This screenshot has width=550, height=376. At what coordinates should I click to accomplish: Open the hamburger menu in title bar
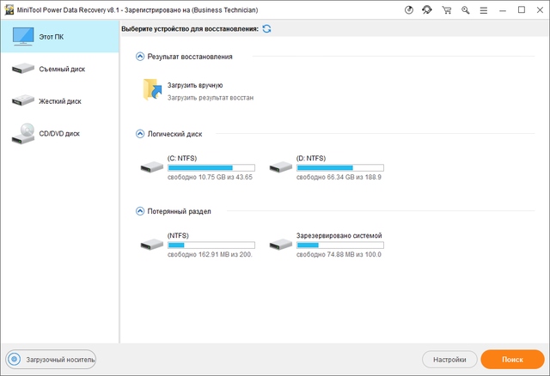[484, 10]
